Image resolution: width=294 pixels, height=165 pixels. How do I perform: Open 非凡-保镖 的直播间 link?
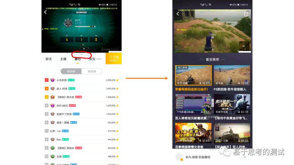(198, 157)
